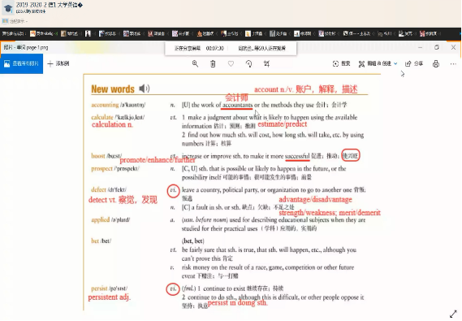Click the delete trash can icon
The image size is (462, 321).
coord(213,63)
